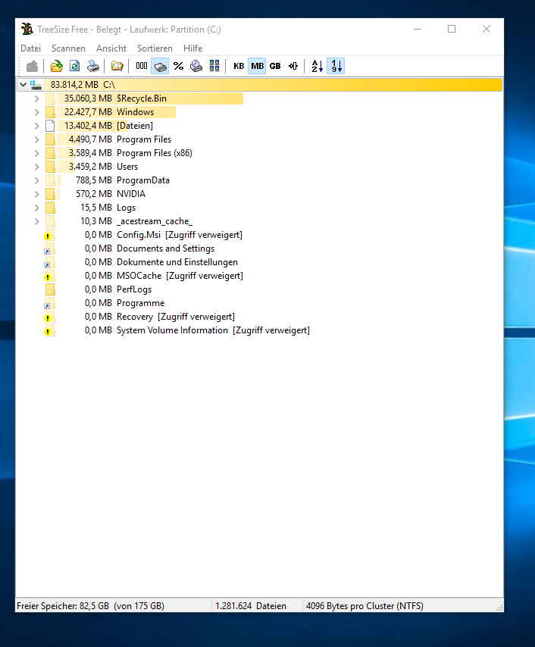Click the printer icon in toolbar
The width and height of the screenshot is (535, 647).
[93, 66]
